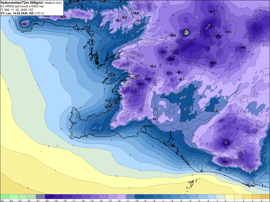
Task: Click the map title "Veðurstofan/T2m 500grid:"
Action: [22, 3]
